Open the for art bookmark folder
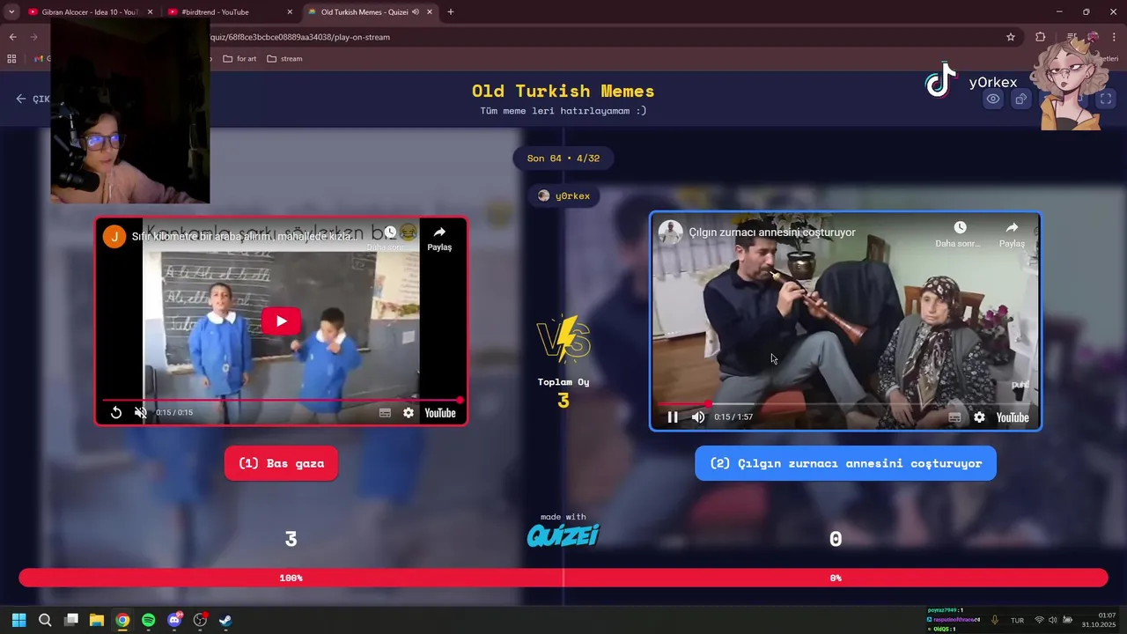 coord(239,59)
